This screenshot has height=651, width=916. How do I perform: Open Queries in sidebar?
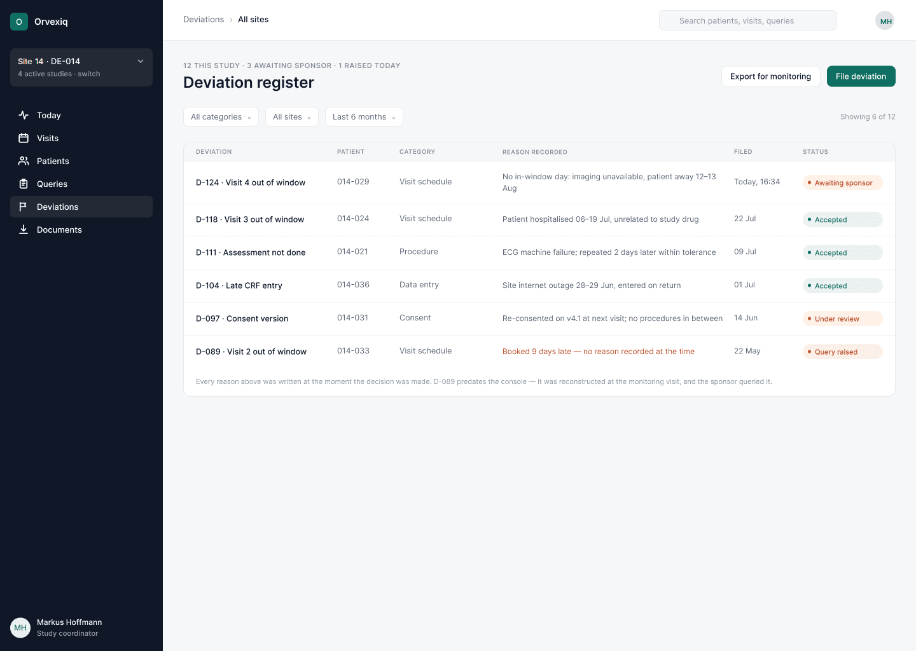click(x=81, y=184)
